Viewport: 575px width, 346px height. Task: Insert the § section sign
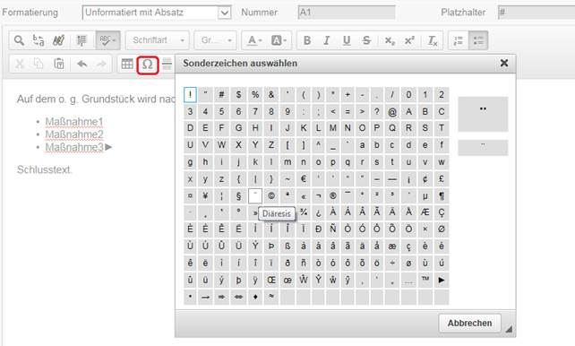pyautogui.click(x=238, y=196)
